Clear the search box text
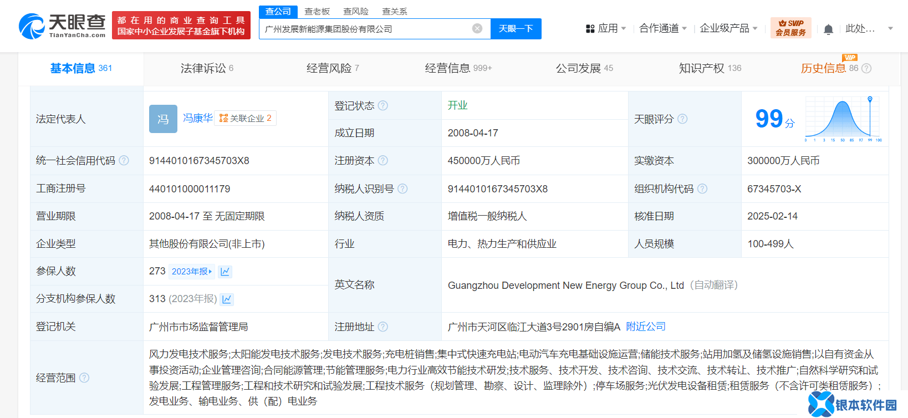Viewport: 908px width, 418px height. (x=477, y=29)
